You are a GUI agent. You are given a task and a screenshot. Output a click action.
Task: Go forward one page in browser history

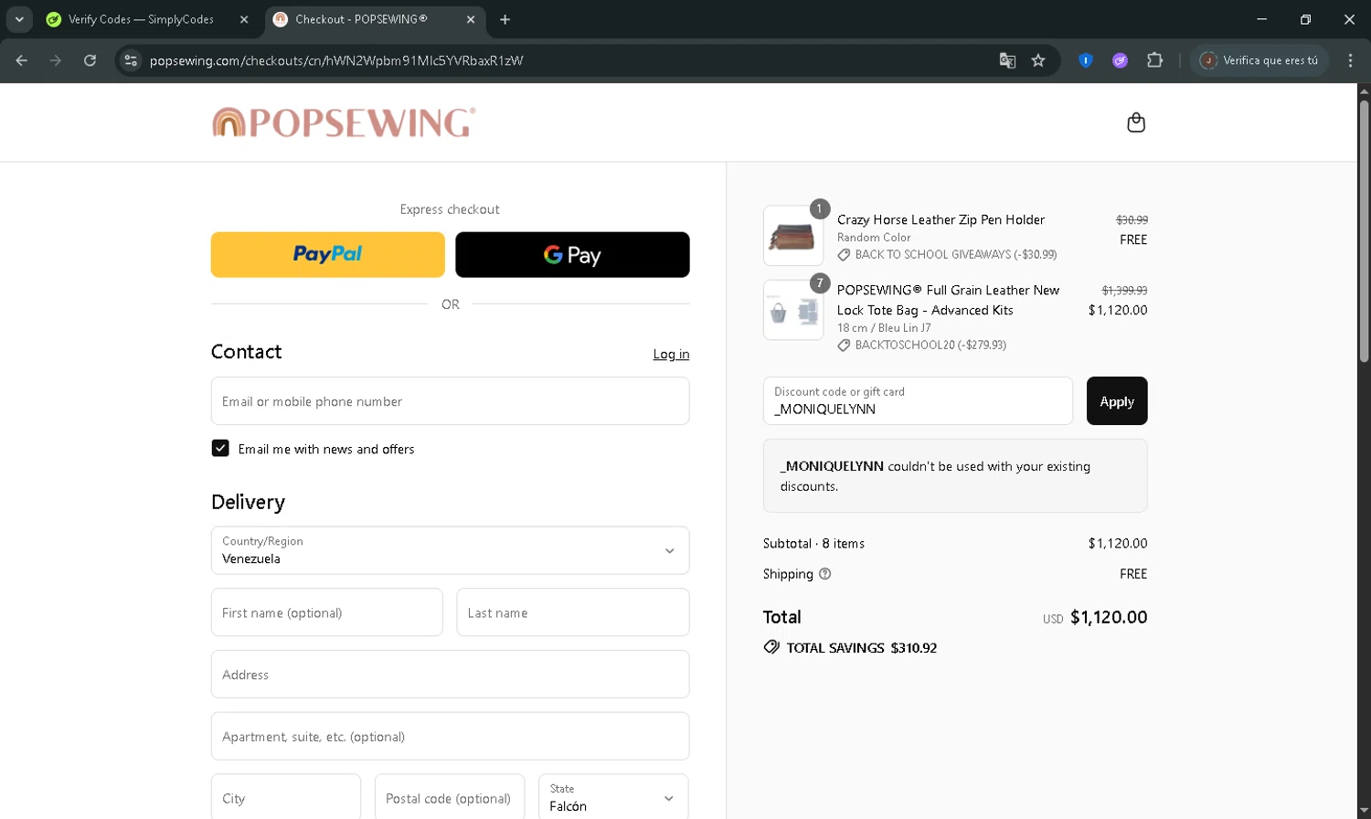[56, 60]
